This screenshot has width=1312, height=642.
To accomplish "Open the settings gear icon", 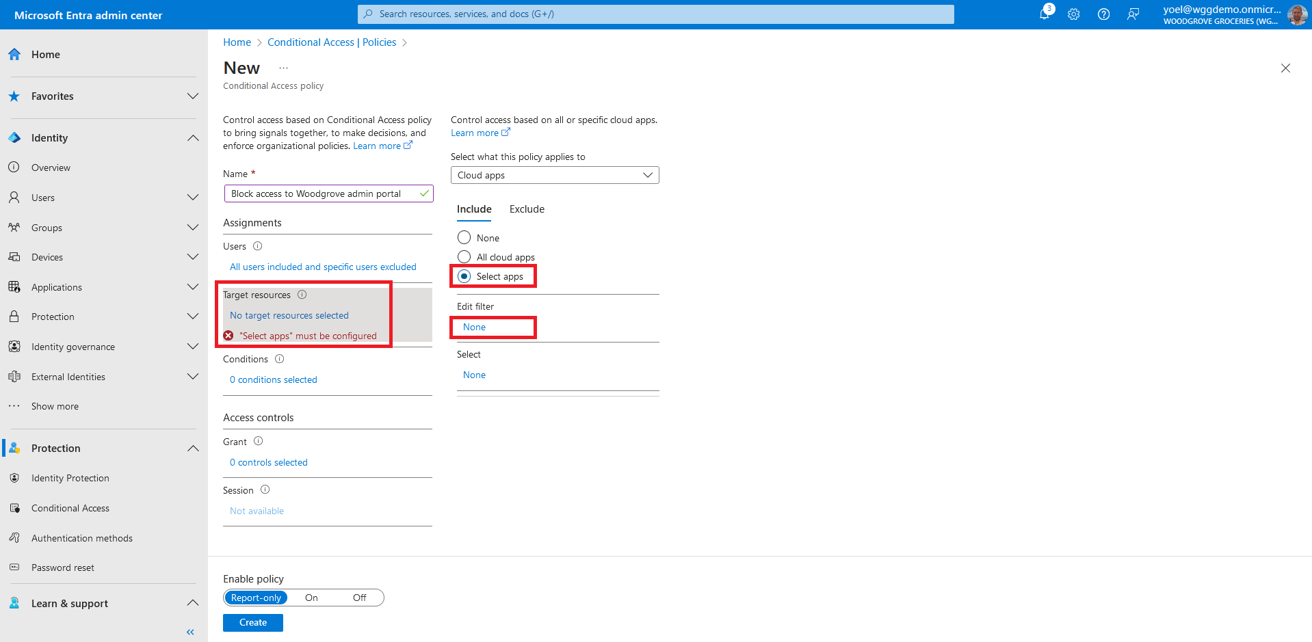I will pos(1073,14).
